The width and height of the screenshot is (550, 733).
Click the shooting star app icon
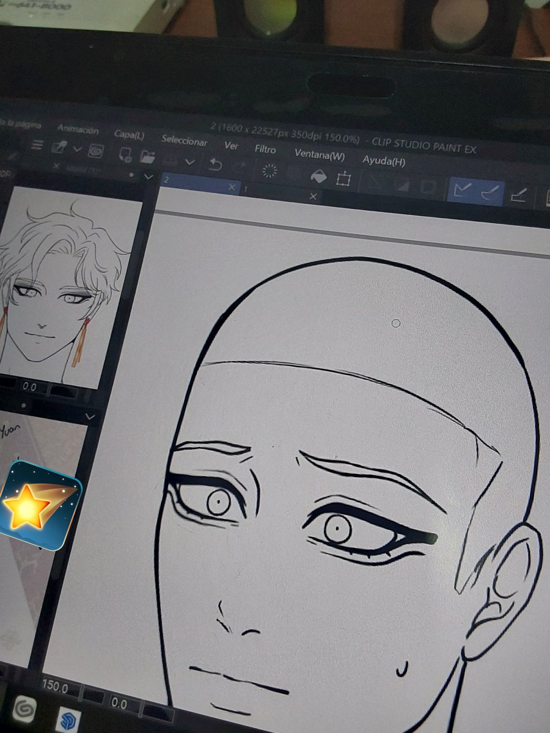40,505
